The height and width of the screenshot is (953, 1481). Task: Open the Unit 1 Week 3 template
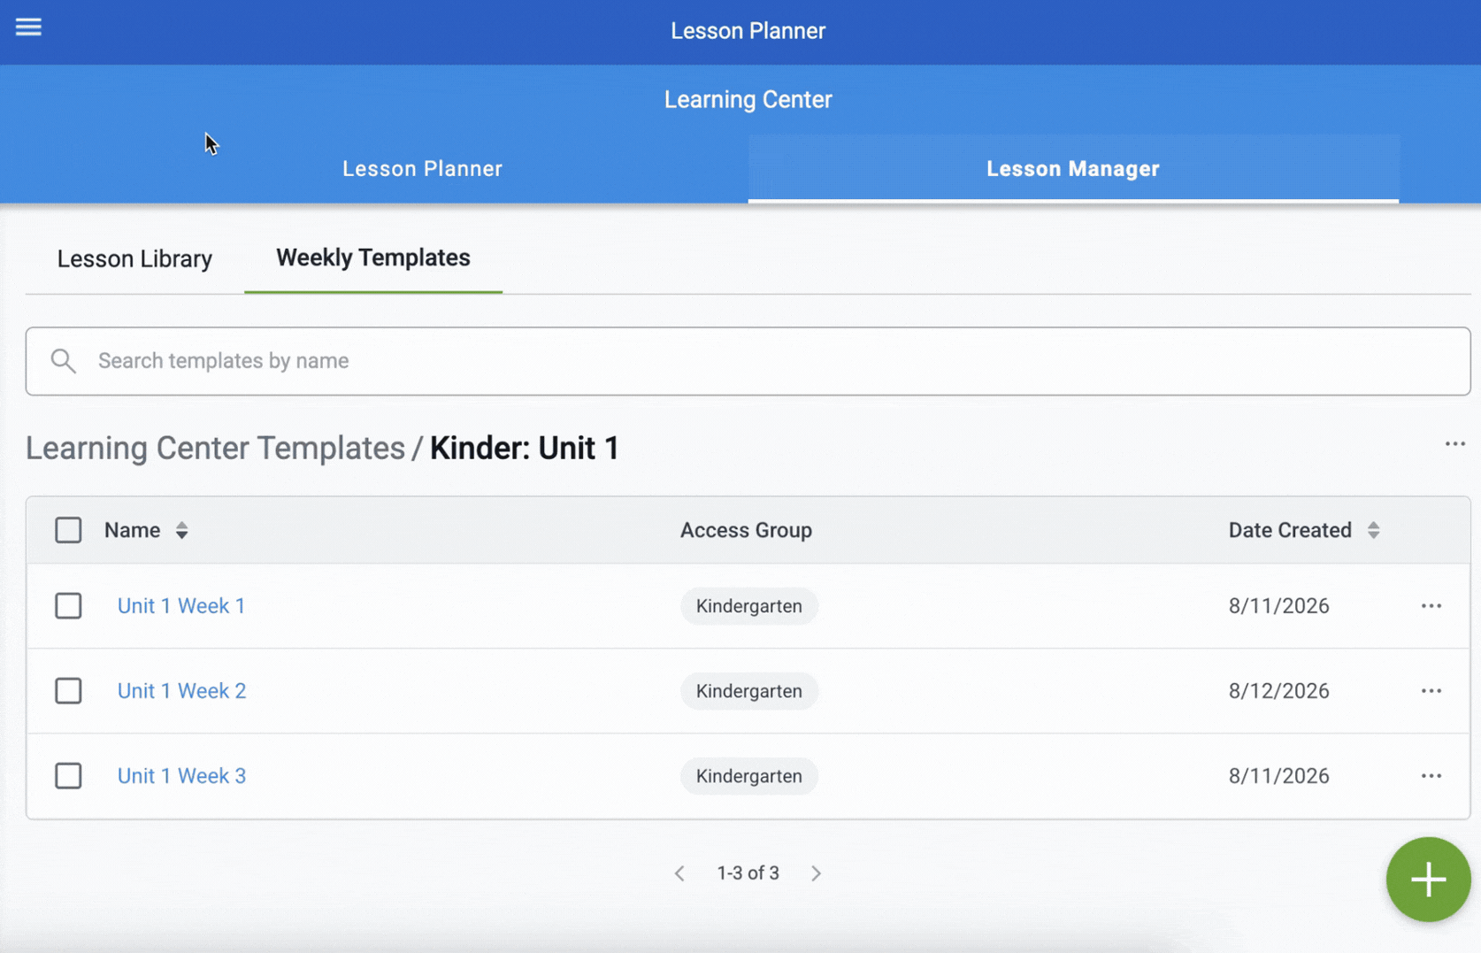tap(182, 776)
